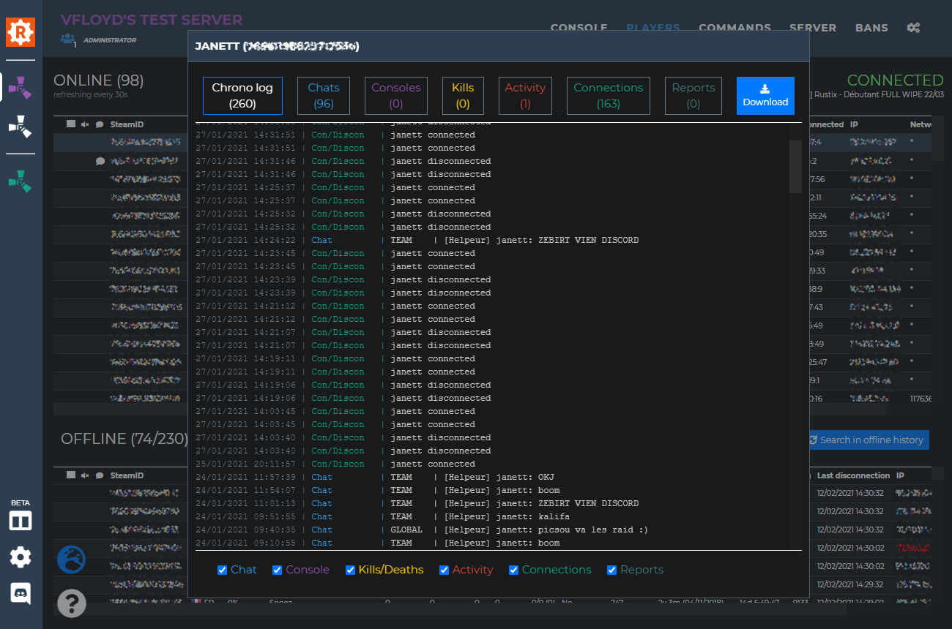Viewport: 952px width, 629px height.
Task: Disable the Activity filter checkbox
Action: point(445,570)
